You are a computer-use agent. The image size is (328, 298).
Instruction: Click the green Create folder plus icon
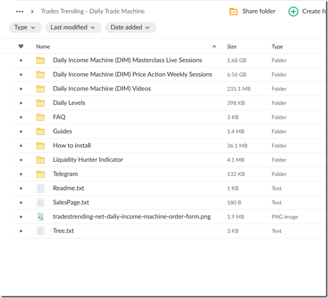[x=293, y=11]
